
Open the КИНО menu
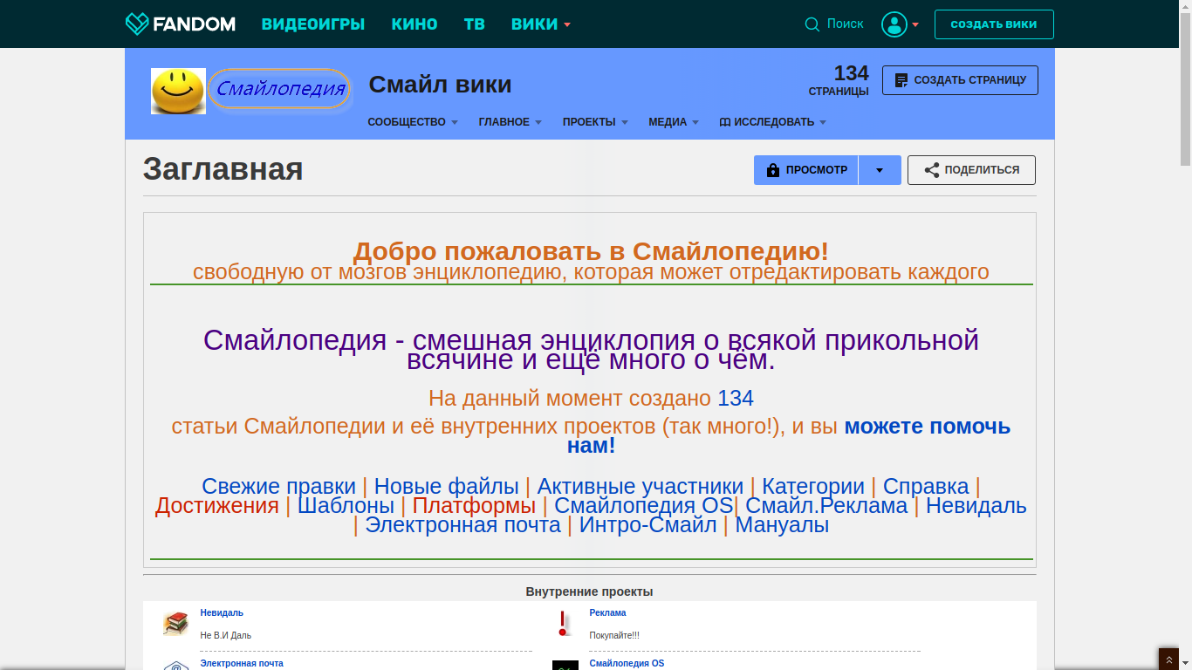[x=414, y=24]
